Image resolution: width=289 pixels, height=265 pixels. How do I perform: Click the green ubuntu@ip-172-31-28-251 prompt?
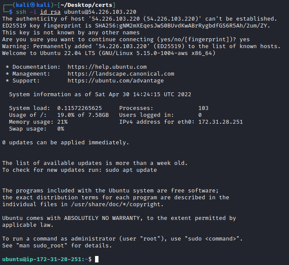(x=42, y=259)
